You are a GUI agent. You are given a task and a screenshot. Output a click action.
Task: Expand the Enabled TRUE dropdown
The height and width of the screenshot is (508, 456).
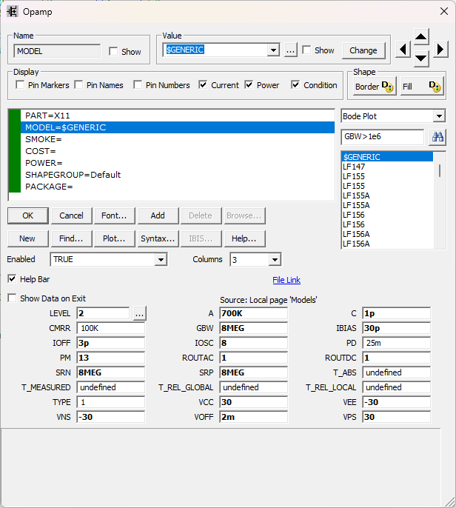[x=161, y=259]
